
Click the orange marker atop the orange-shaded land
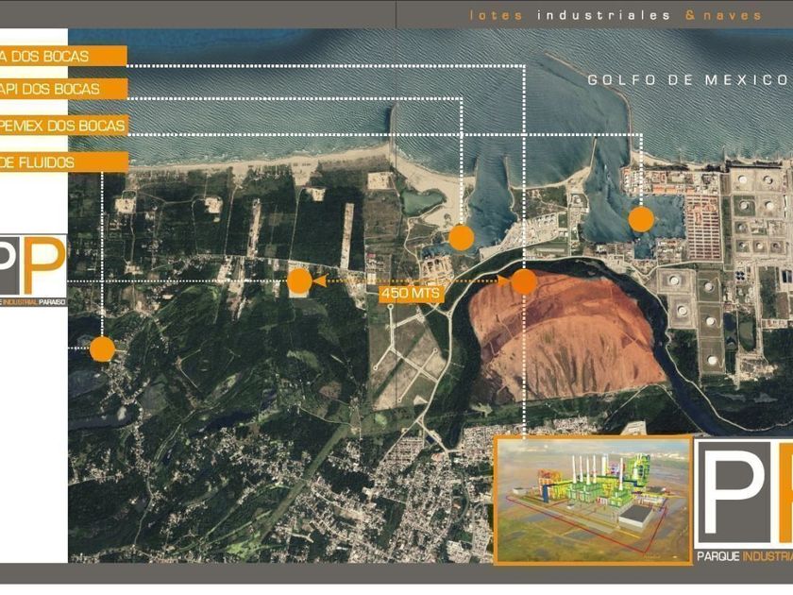pyautogui.click(x=523, y=280)
